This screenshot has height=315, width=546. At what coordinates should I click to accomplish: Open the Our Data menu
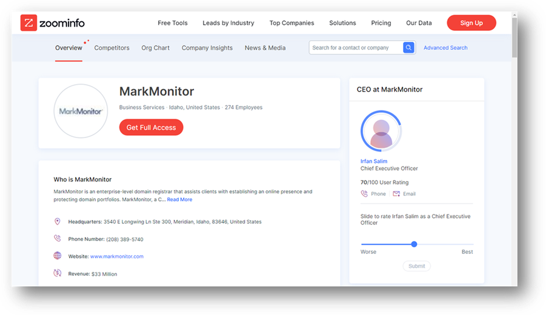[419, 23]
